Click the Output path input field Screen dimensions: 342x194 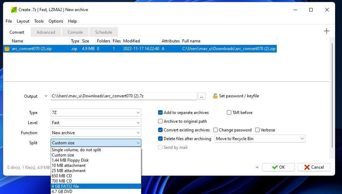pyautogui.click(x=124, y=96)
